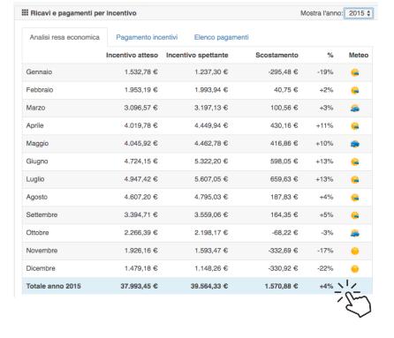Click the 1.237,30 € Gennaio incentive value
The height and width of the screenshot is (338, 394).
[211, 71]
